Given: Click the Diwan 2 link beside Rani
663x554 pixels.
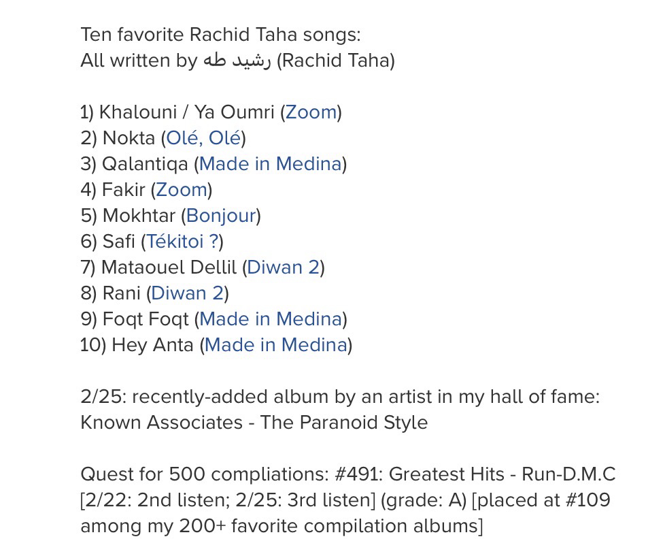Looking at the screenshot, I should pyautogui.click(x=187, y=293).
